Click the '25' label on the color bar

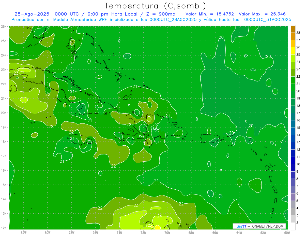click(x=298, y=54)
